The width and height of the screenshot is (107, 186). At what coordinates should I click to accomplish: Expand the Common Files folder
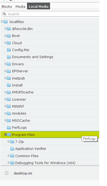point(9,156)
